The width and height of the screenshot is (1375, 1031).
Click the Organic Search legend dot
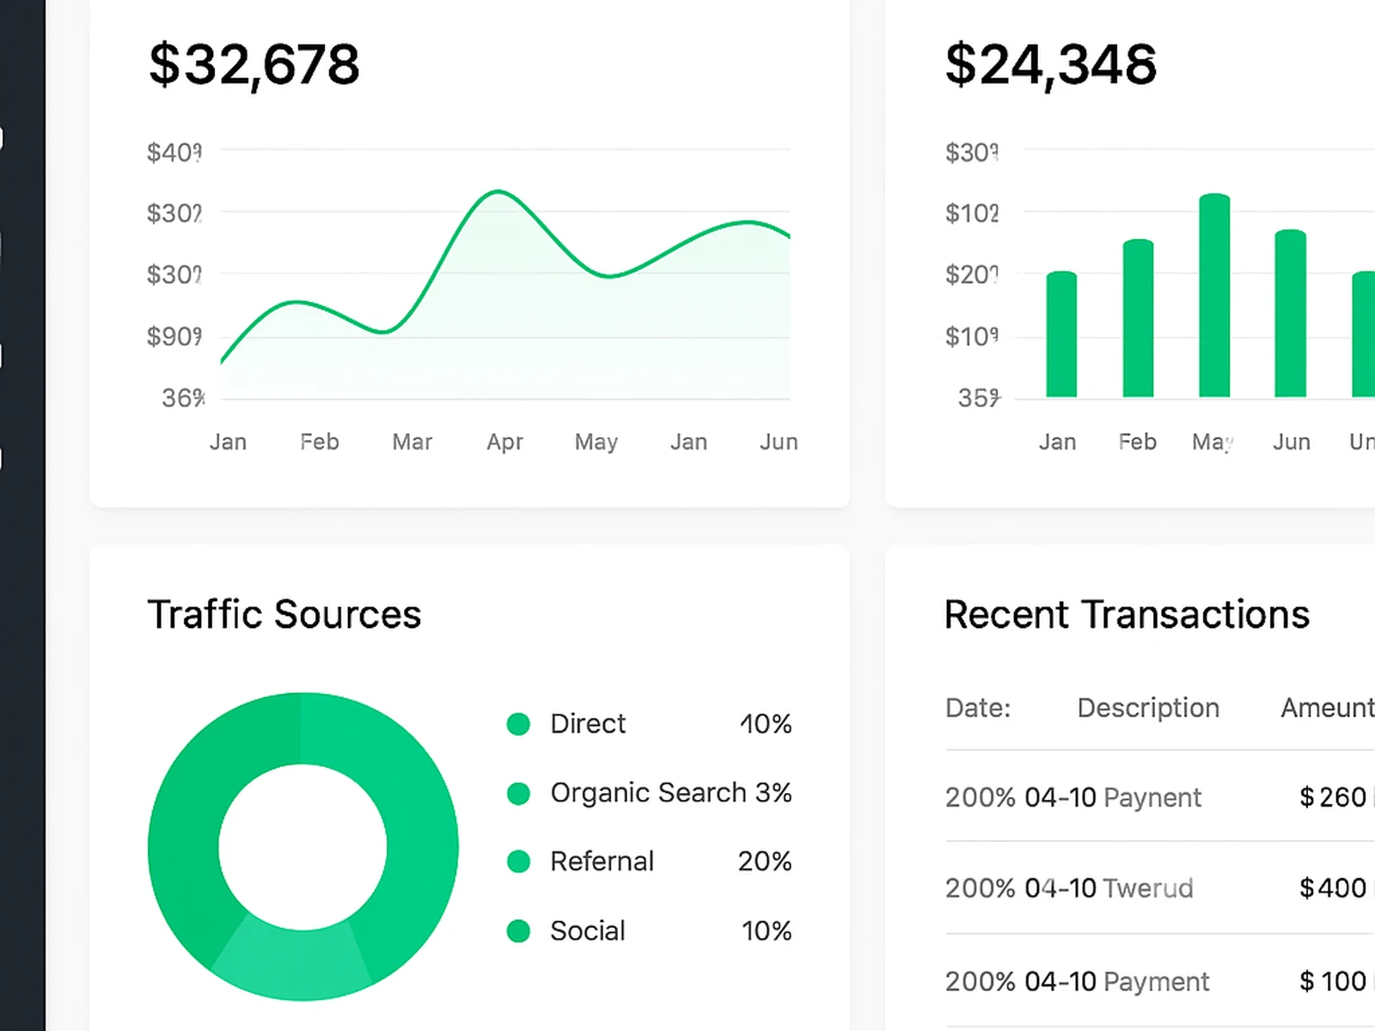point(519,793)
